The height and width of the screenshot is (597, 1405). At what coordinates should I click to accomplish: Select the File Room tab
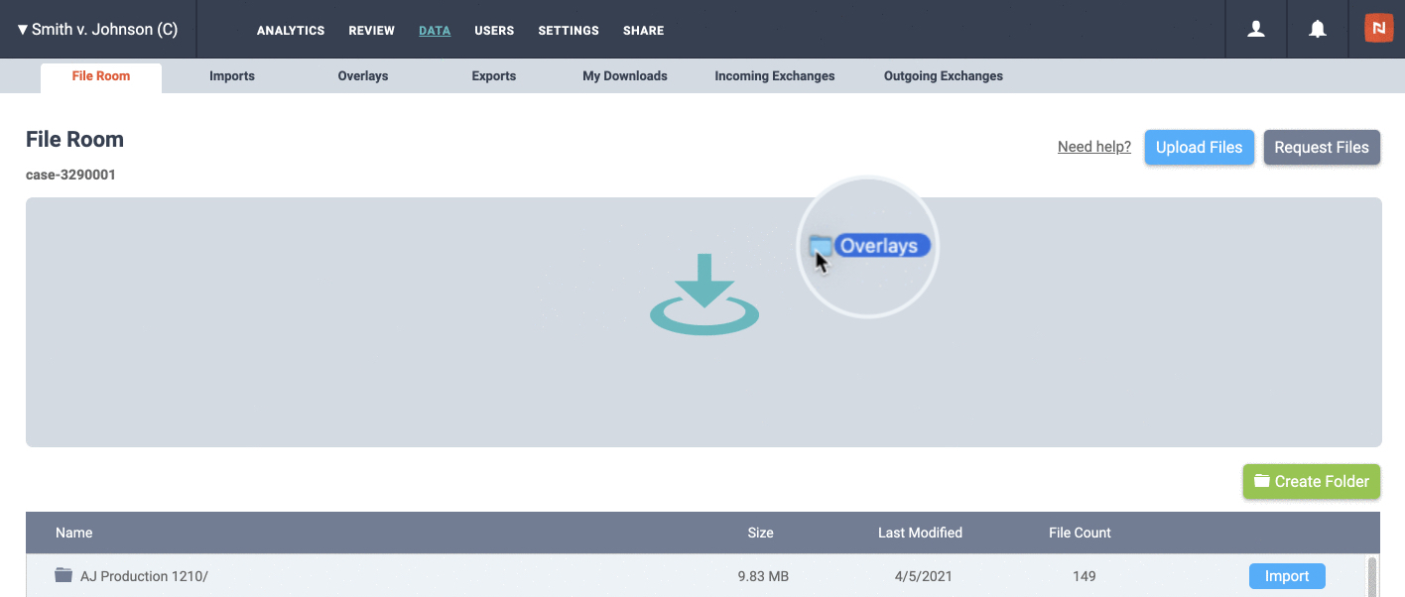[x=101, y=77]
